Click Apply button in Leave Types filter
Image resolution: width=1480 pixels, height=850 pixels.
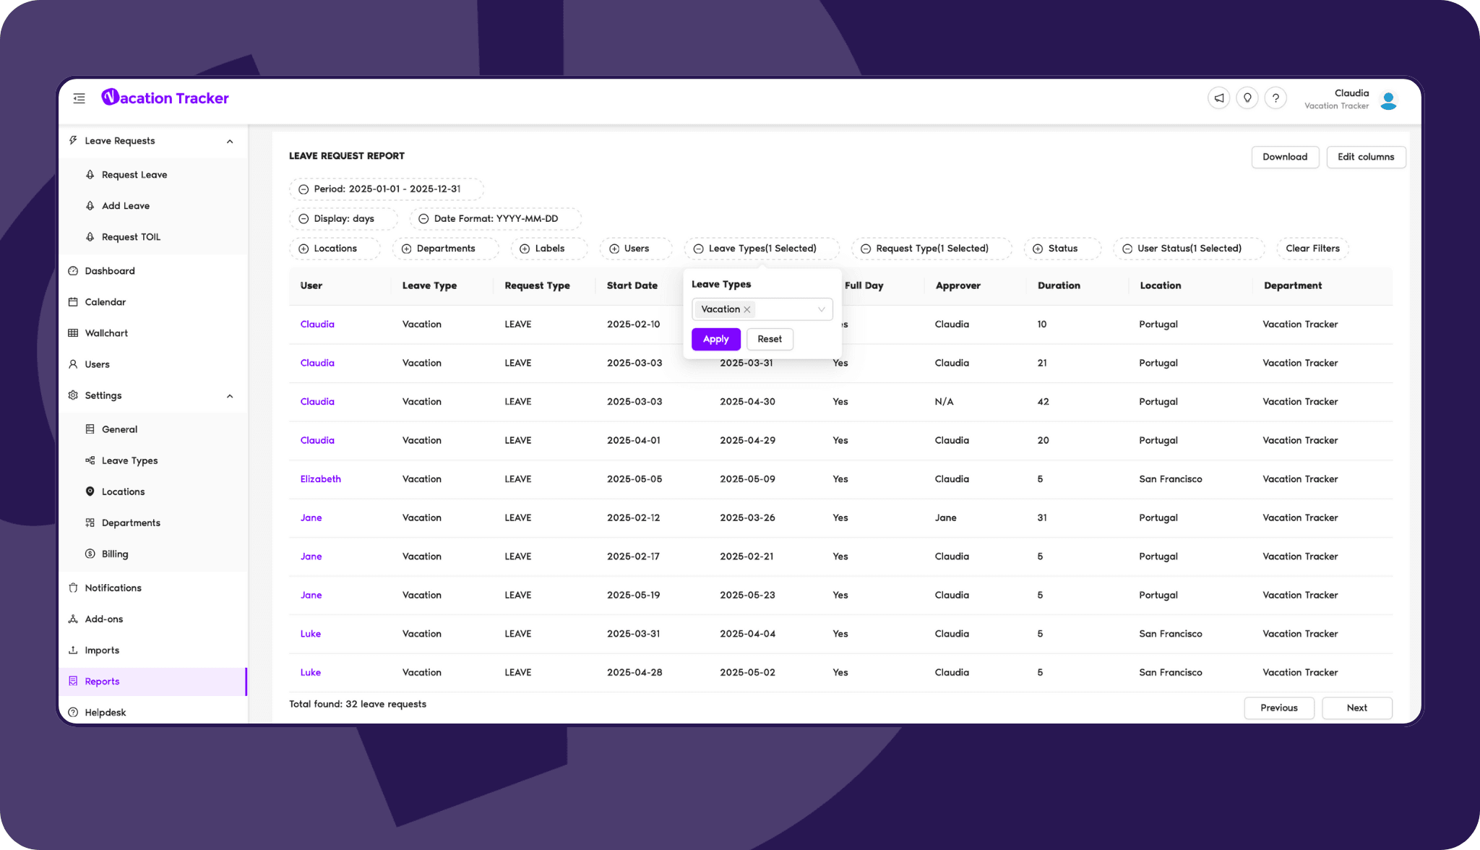point(715,338)
